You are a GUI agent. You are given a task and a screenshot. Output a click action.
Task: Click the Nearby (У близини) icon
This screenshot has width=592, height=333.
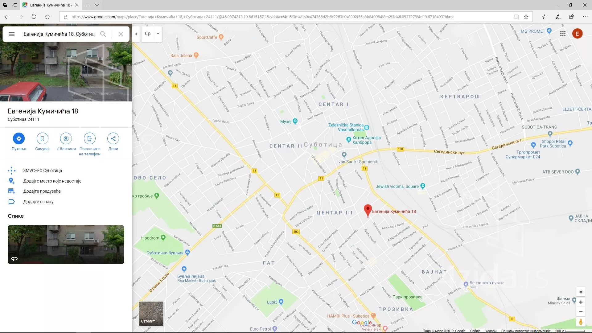(x=66, y=139)
